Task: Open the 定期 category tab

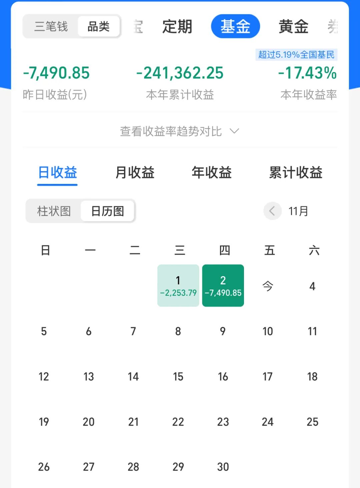Action: 177,26
